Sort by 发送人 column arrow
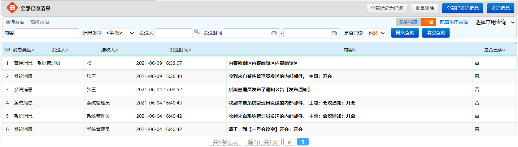 point(67,50)
